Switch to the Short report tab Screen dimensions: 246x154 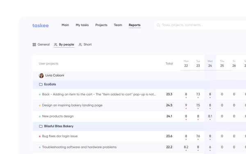click(x=85, y=44)
